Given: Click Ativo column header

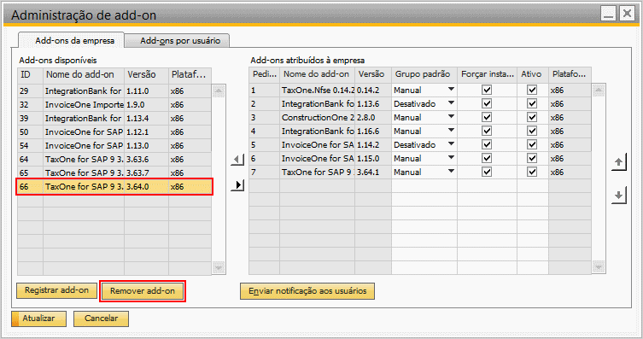Looking at the screenshot, I should click(x=532, y=74).
